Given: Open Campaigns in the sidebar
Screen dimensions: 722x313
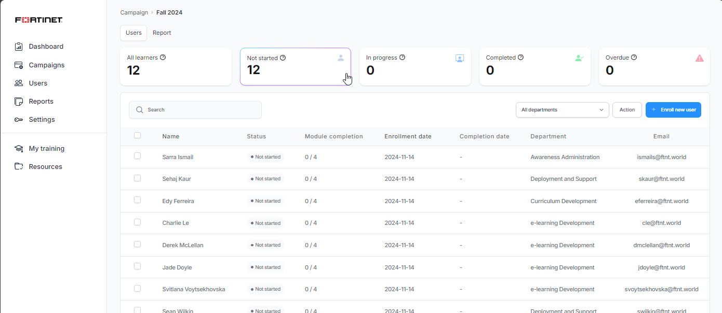Looking at the screenshot, I should (47, 65).
